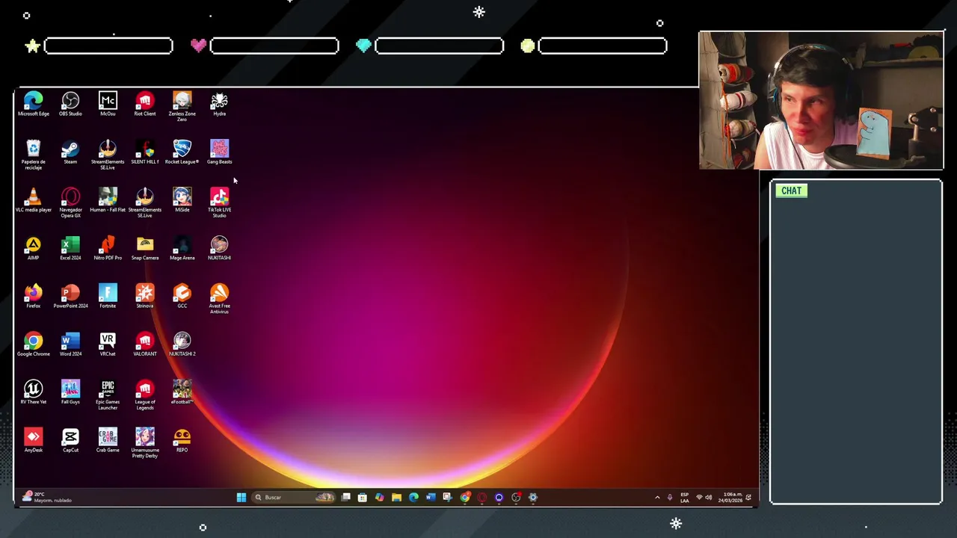Click the taskbar Buscar search box
The height and width of the screenshot is (538, 957).
(294, 498)
